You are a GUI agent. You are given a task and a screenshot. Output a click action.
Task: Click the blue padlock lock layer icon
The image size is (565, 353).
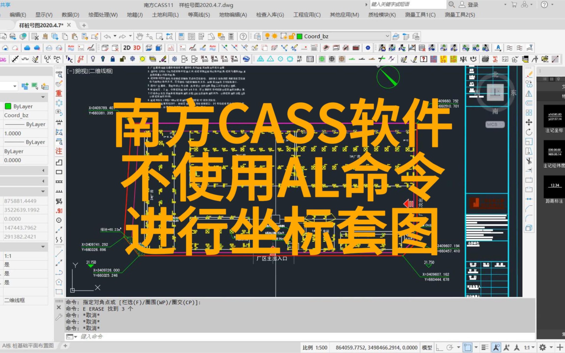point(113,59)
